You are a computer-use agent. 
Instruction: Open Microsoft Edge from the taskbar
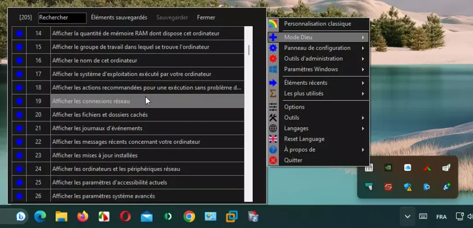pyautogui.click(x=40, y=216)
